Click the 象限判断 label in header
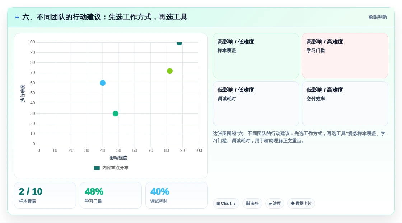The height and width of the screenshot is (223, 402). click(x=378, y=17)
